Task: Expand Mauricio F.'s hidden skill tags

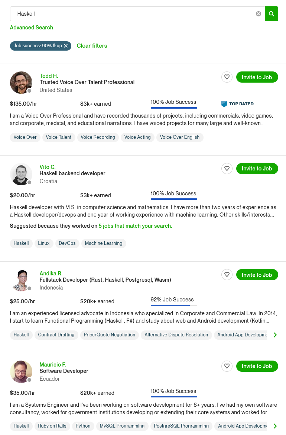Action: (275, 426)
